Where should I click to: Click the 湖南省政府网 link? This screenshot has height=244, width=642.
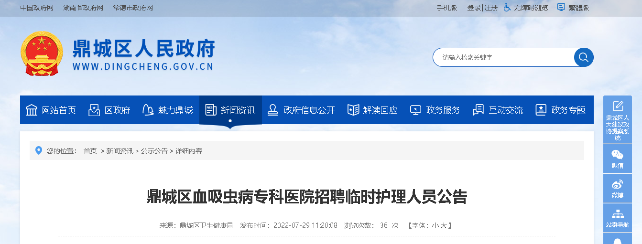click(x=83, y=8)
